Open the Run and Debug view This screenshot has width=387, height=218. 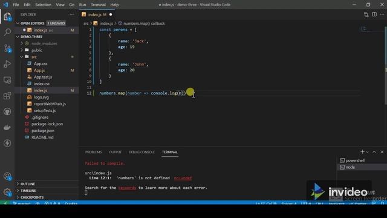coord(7,64)
